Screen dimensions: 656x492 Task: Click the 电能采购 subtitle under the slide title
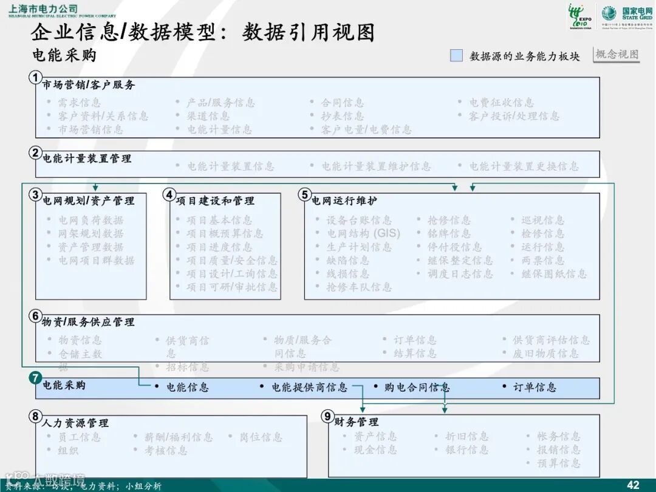tap(64, 55)
